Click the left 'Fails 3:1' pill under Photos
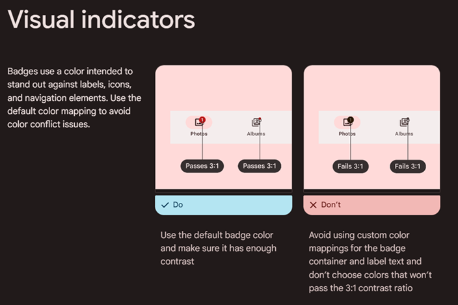This screenshot has height=305, width=458. 351,166
